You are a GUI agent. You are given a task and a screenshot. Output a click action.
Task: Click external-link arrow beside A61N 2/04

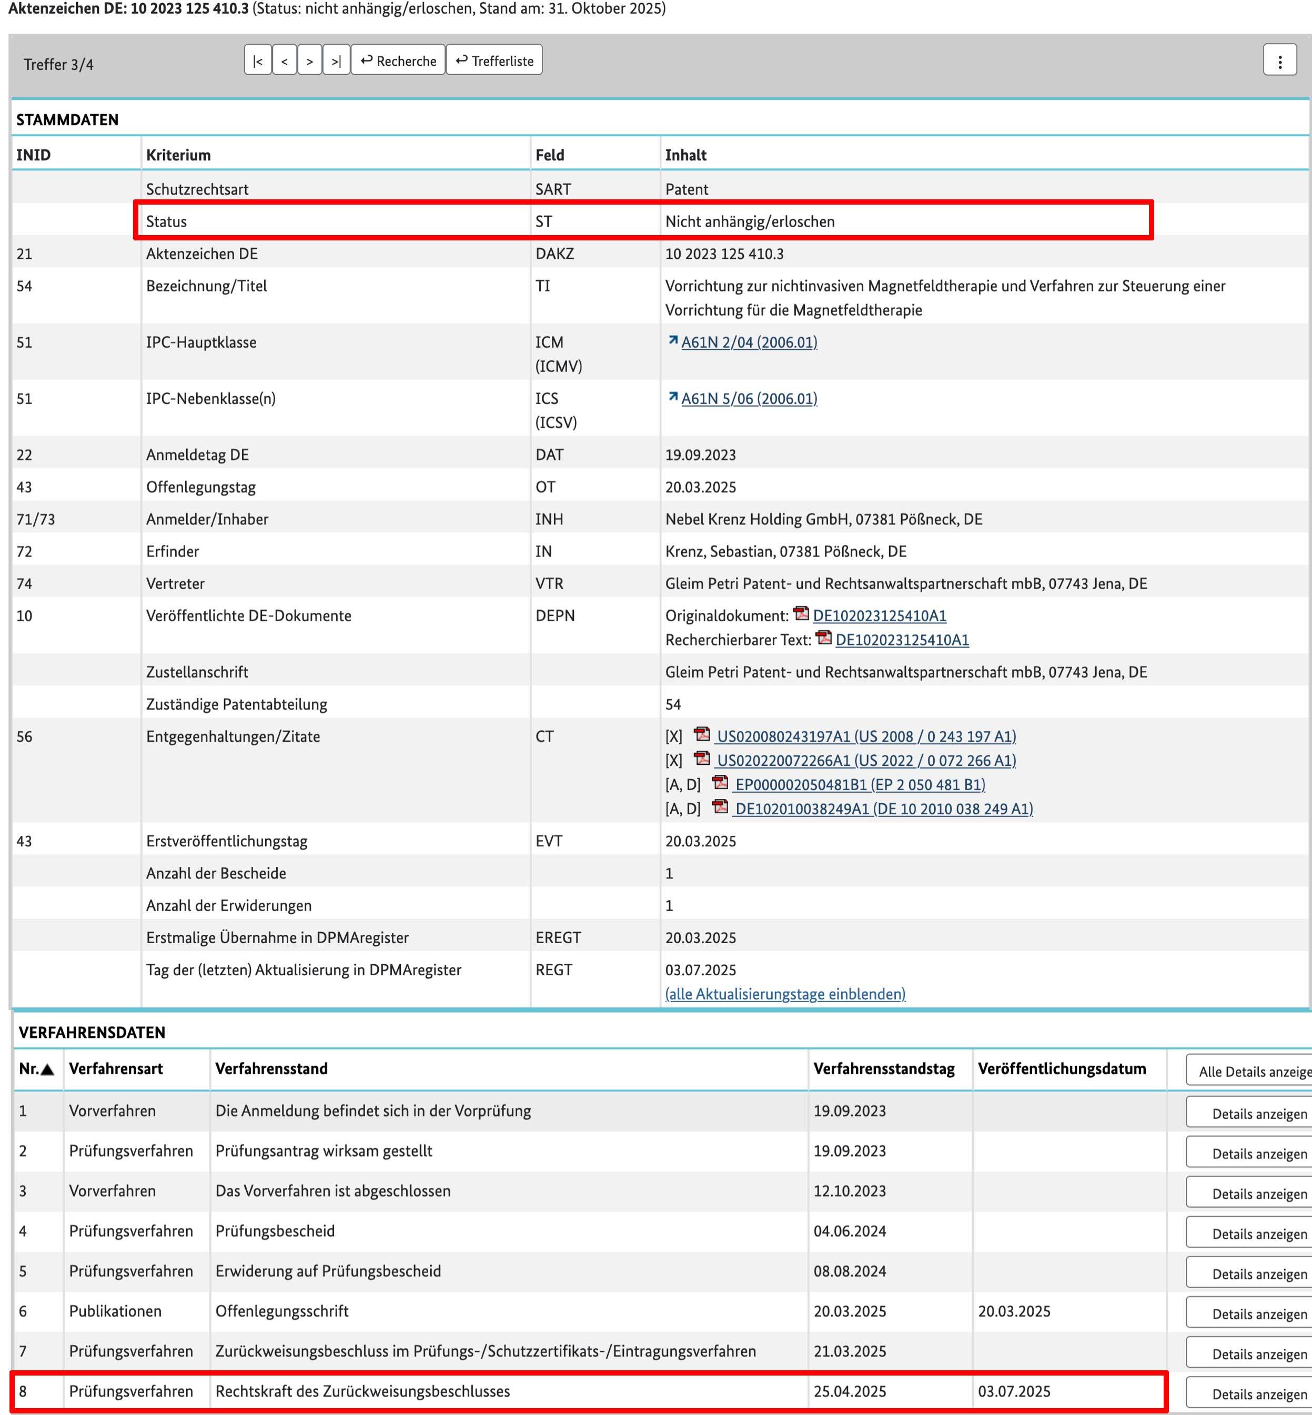(x=672, y=341)
